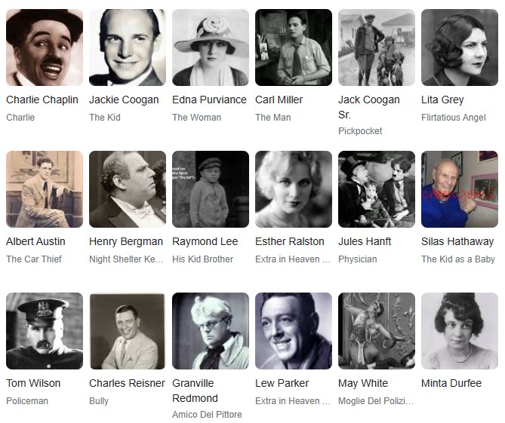This screenshot has width=505, height=423.
Task: Open May White's thumbnail image
Action: (377, 331)
